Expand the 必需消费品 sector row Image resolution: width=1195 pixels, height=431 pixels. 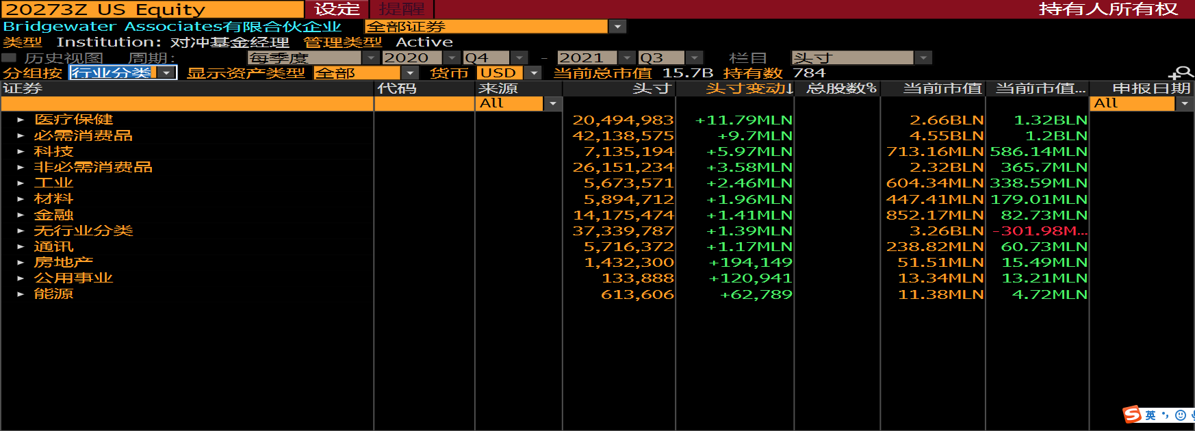coord(21,135)
